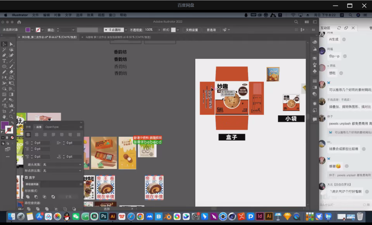Switch to the OpenType tab
372x225 pixels.
pos(52,127)
